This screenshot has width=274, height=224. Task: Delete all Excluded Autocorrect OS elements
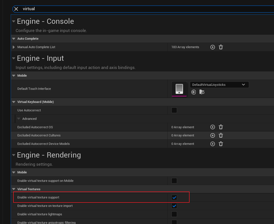tap(221, 127)
